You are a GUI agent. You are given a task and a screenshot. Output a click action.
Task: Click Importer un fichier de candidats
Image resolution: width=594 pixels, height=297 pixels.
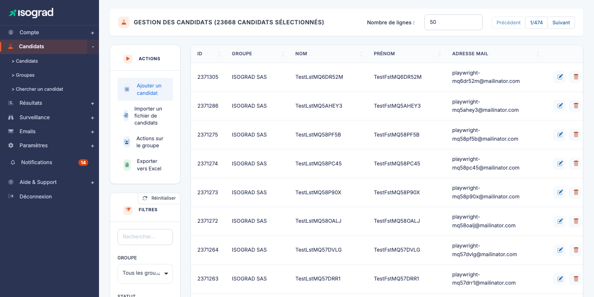(x=145, y=116)
